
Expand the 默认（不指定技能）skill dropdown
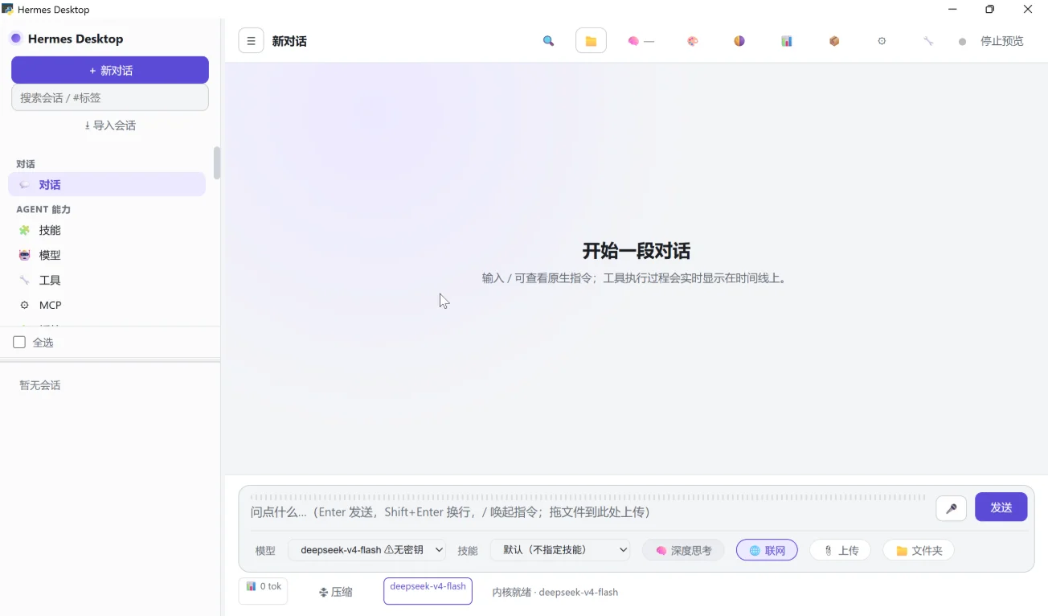(560, 550)
